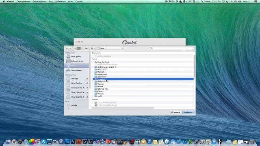This screenshot has height=146, width=260.
Task: Switch file dialog to Cover Flow view
Action: coord(87,48)
